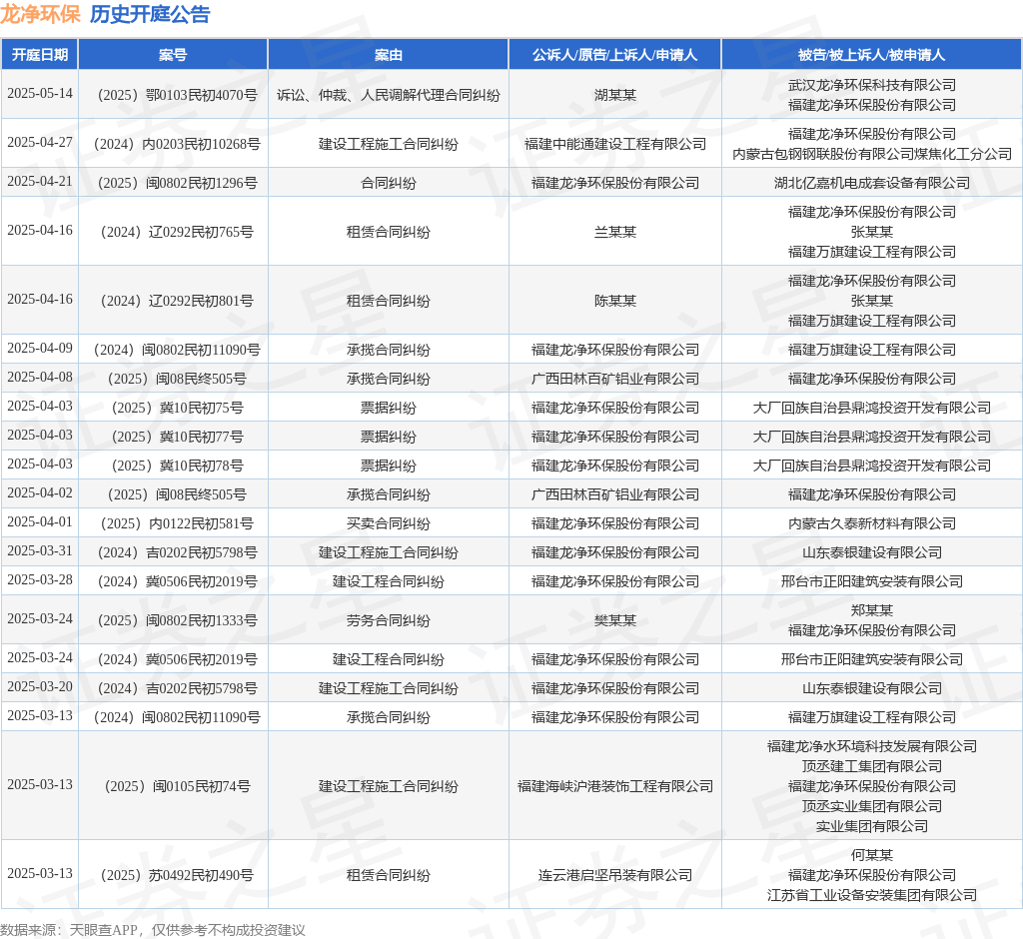Image resolution: width=1023 pixels, height=939 pixels.
Task: Select the 案由 column header
Action: click(x=389, y=55)
